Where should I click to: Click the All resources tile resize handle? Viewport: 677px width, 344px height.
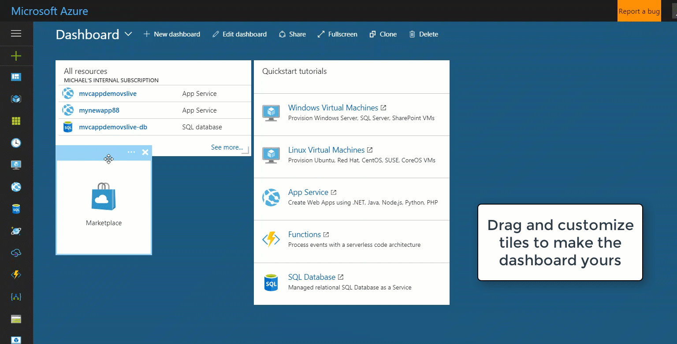(246, 150)
